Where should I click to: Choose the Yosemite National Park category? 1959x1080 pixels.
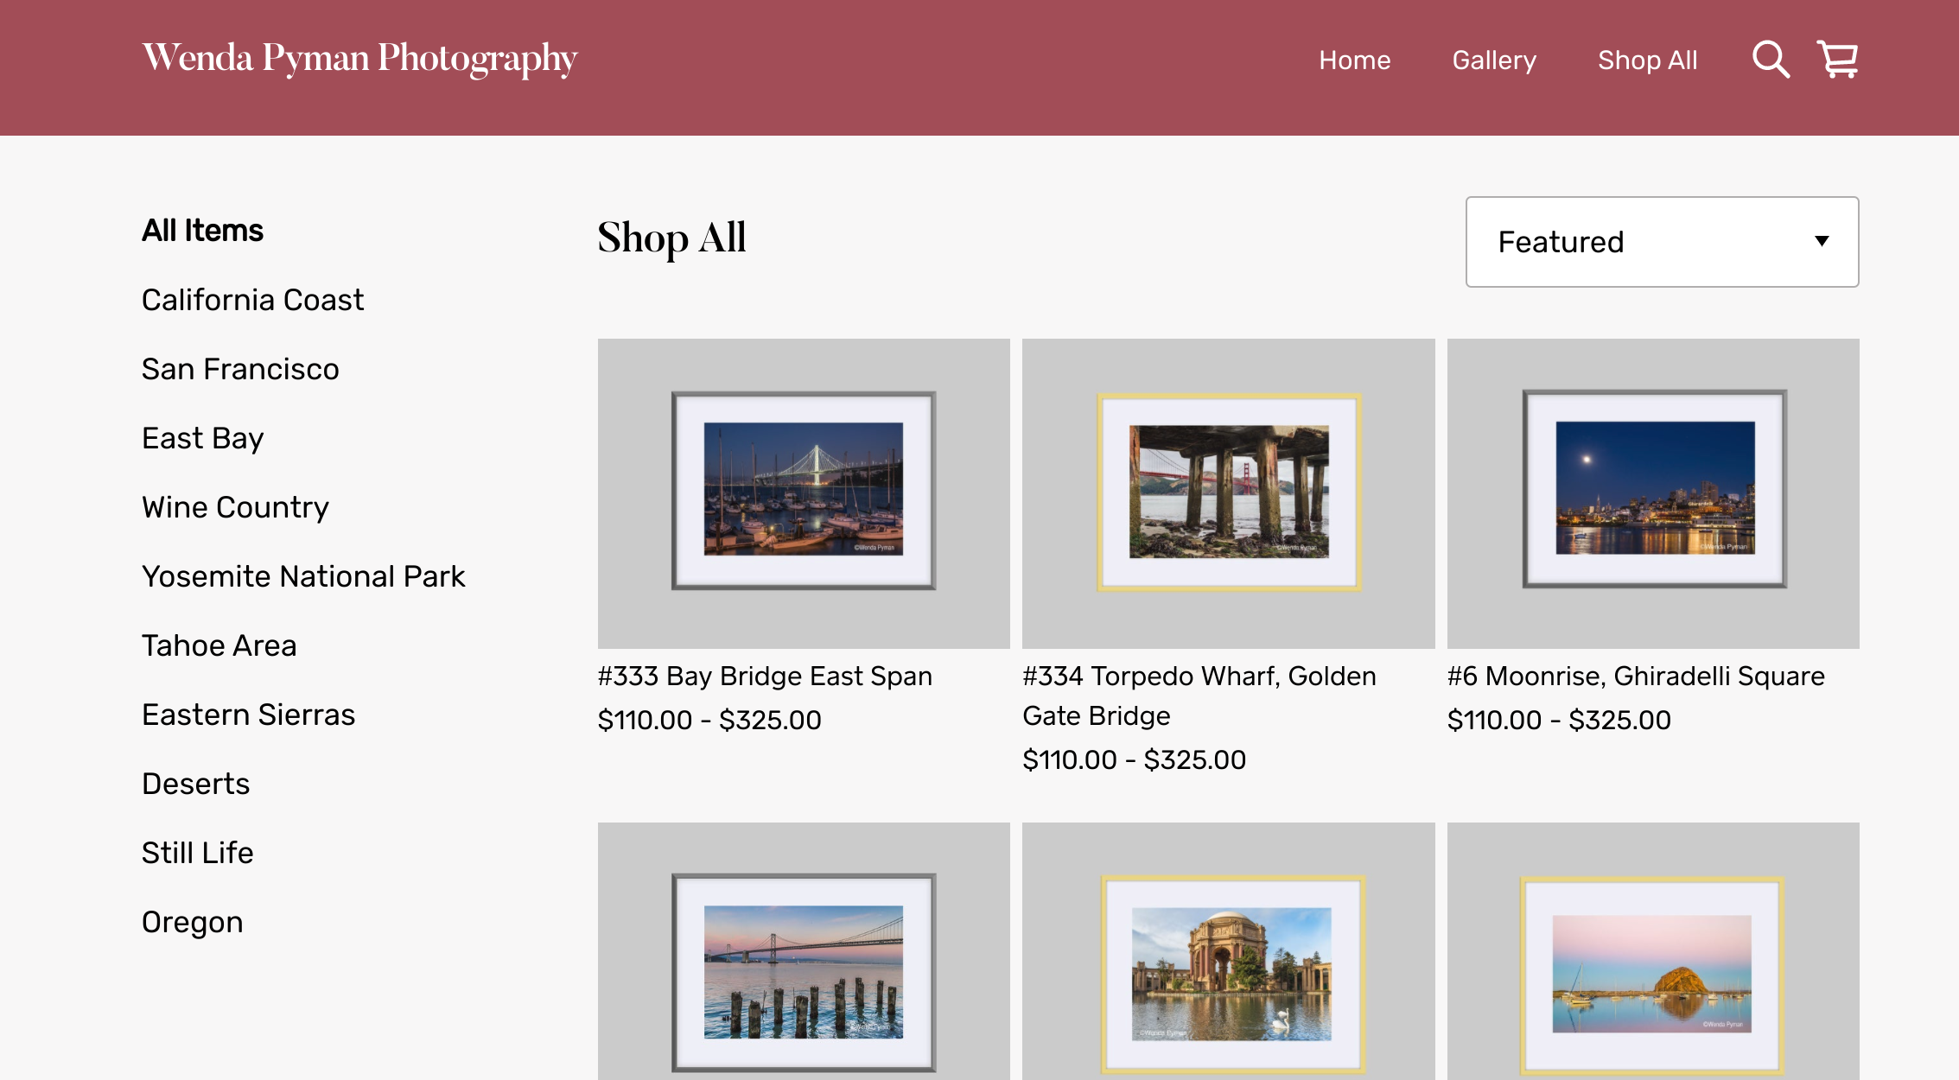[303, 576]
